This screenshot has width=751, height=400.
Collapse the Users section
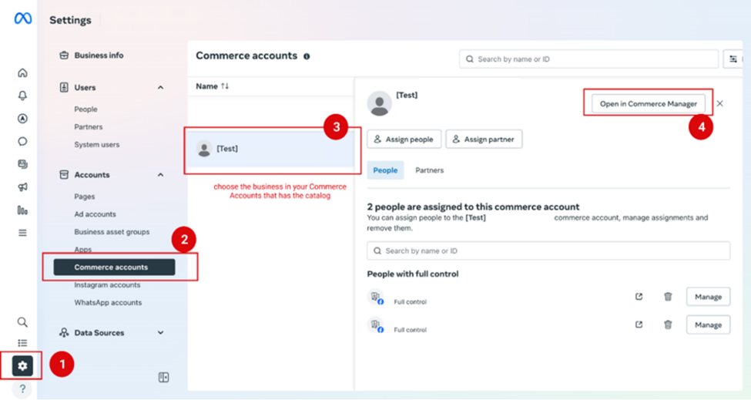pos(160,88)
